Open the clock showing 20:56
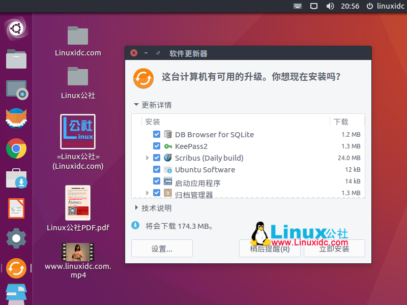407x305 pixels. pos(350,6)
